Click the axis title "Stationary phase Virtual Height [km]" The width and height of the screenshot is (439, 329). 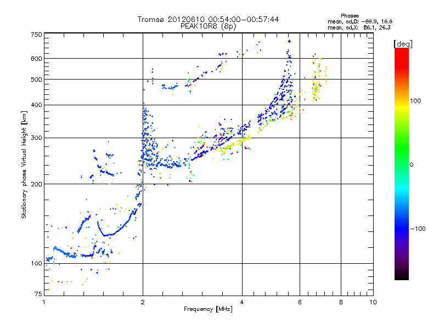click(x=24, y=165)
